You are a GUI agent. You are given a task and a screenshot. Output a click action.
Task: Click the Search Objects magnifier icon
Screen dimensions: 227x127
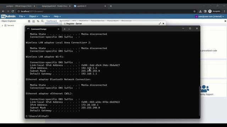click(42, 21)
